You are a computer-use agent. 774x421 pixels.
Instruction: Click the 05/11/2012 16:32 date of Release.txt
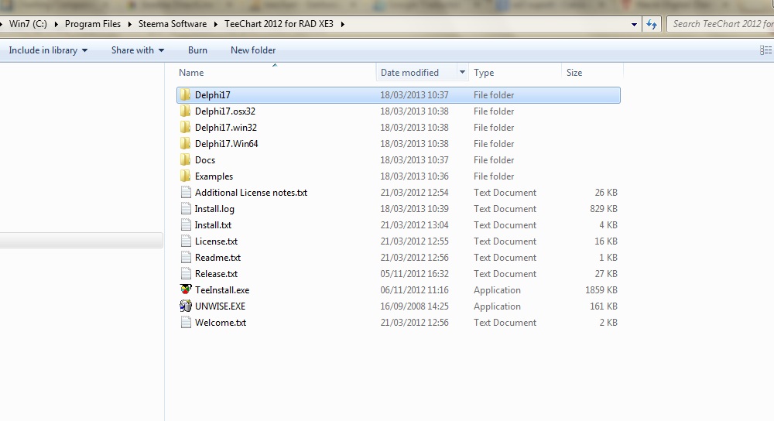click(415, 274)
